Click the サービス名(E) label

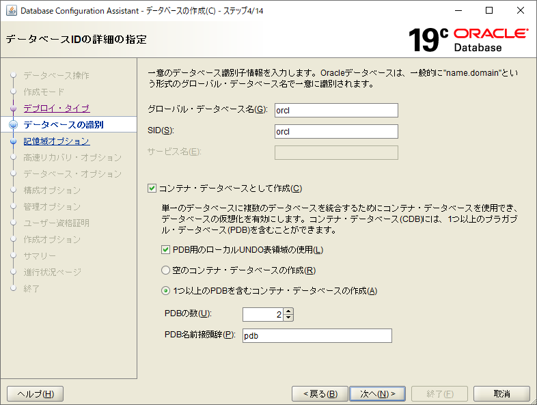174,152
